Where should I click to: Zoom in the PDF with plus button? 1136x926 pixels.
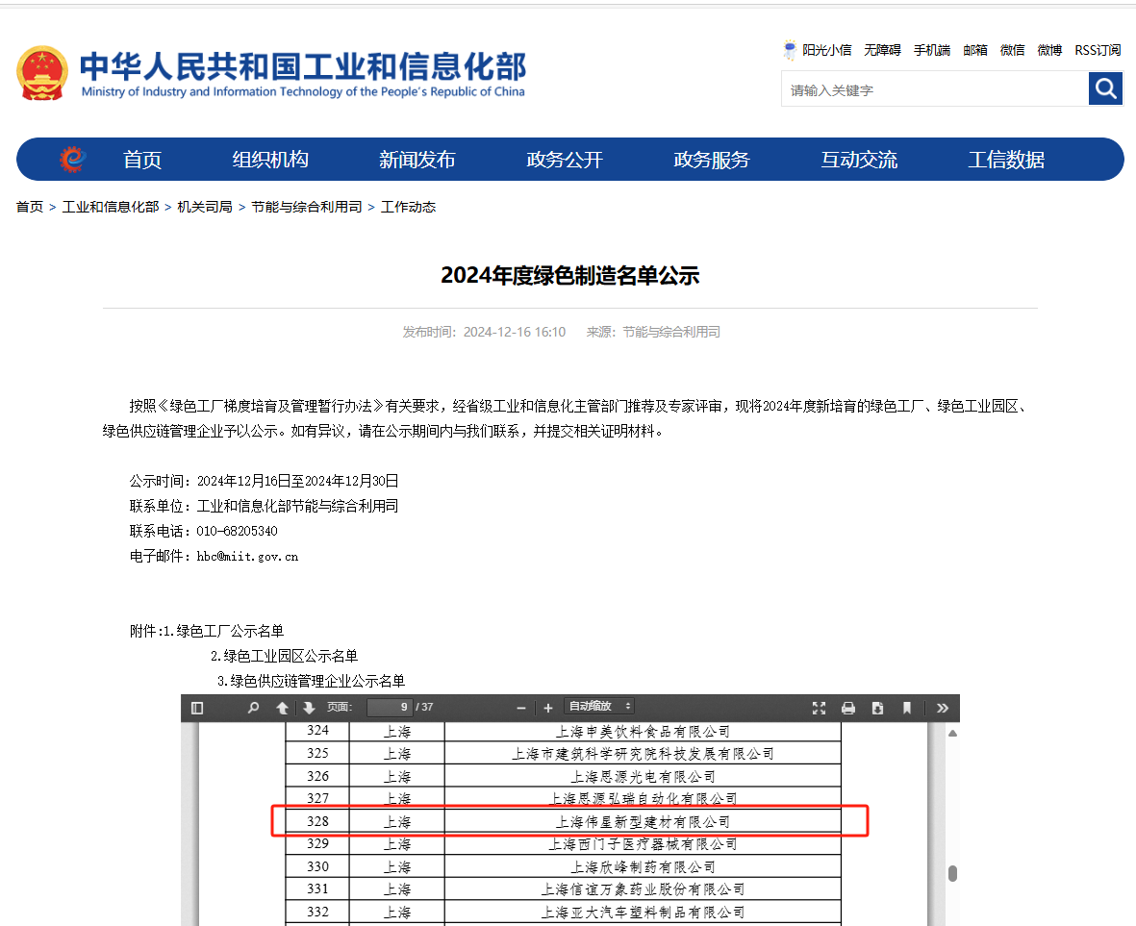548,708
